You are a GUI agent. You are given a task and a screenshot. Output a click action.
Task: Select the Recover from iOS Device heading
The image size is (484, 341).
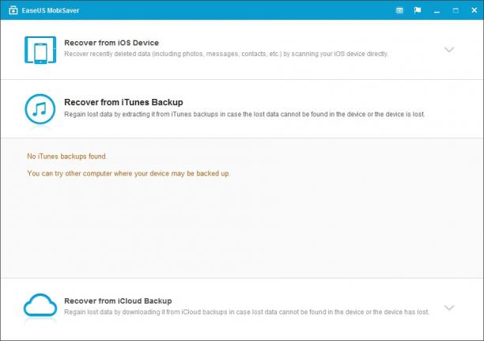click(x=112, y=43)
